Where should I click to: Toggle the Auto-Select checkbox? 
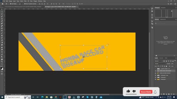coord(11,4)
